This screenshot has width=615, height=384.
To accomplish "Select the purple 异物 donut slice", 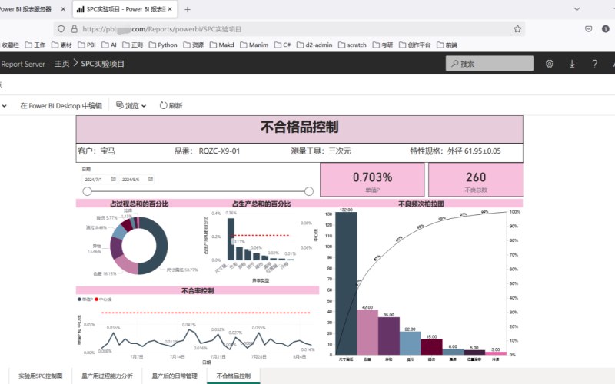I will [x=116, y=247].
